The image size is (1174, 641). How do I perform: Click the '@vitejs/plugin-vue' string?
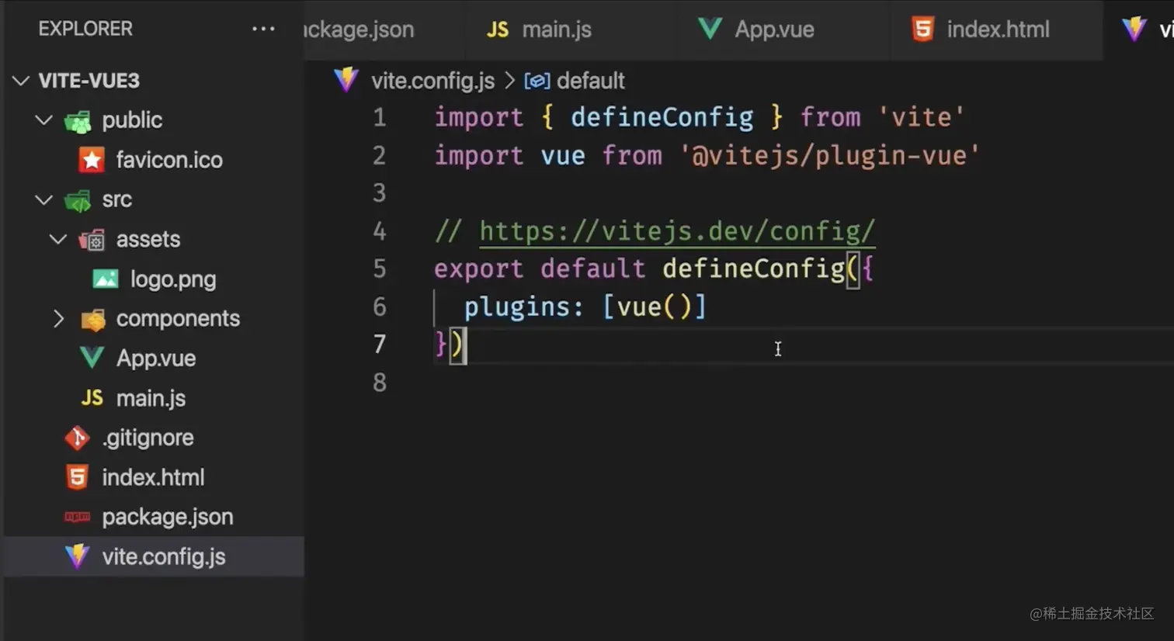coord(829,155)
